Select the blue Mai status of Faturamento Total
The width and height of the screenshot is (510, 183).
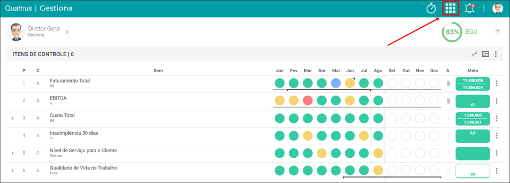[336, 84]
